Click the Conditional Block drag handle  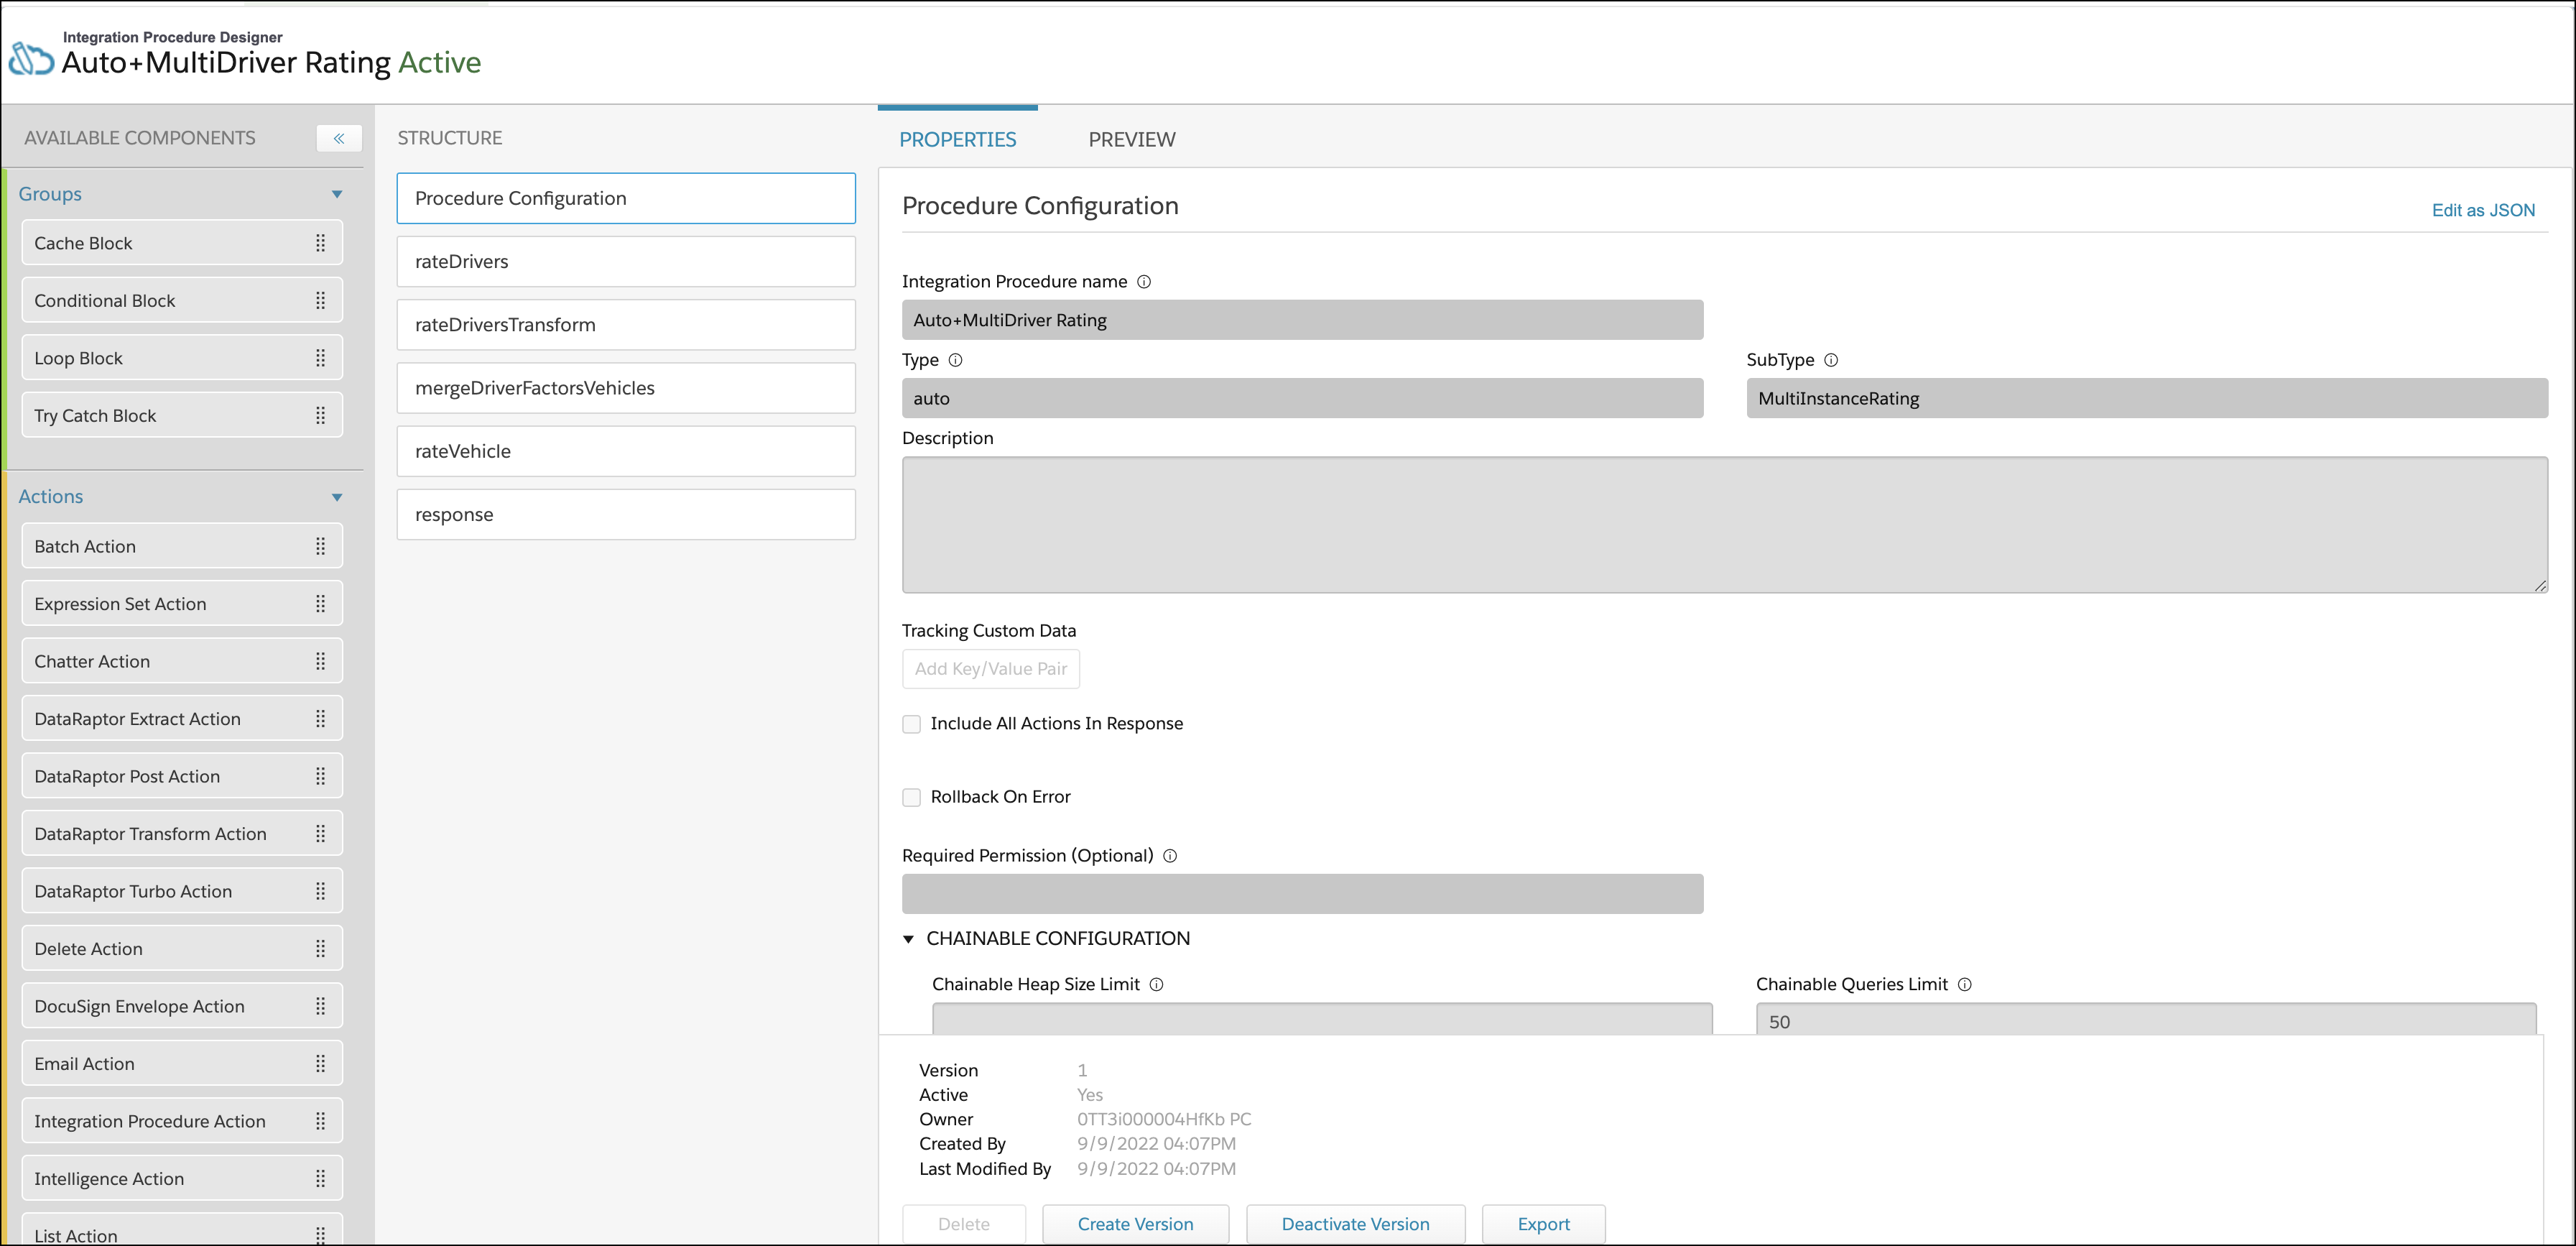click(x=320, y=300)
